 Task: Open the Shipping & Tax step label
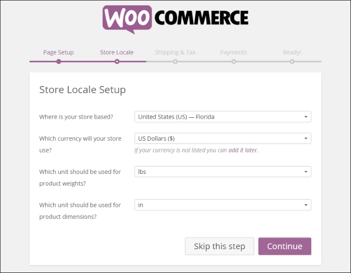tap(175, 52)
